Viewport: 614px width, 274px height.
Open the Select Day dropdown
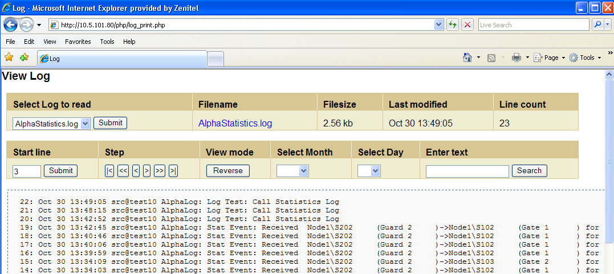click(x=369, y=171)
